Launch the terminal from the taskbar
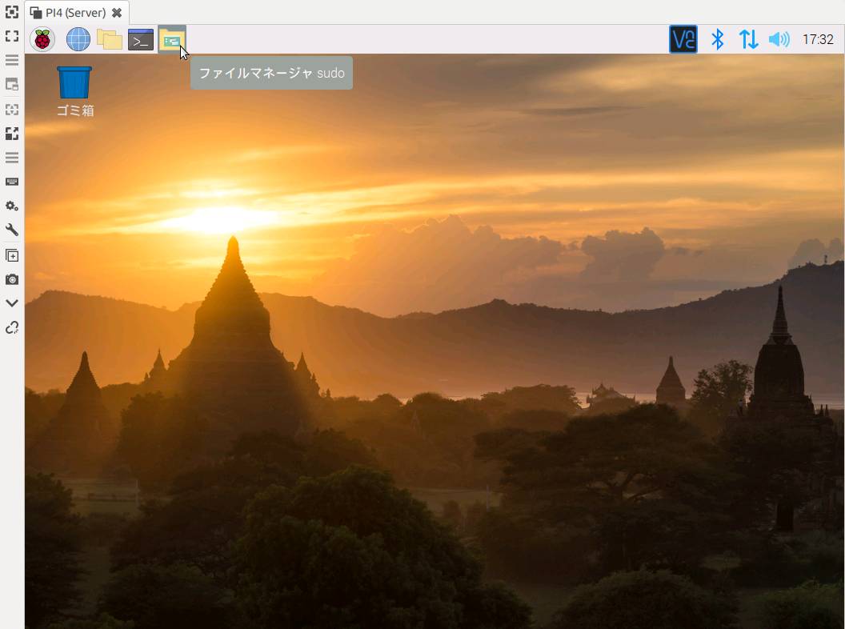The width and height of the screenshot is (845, 629). pyautogui.click(x=141, y=39)
